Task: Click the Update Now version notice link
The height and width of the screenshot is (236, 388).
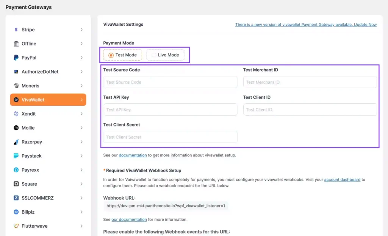Action: (306, 25)
